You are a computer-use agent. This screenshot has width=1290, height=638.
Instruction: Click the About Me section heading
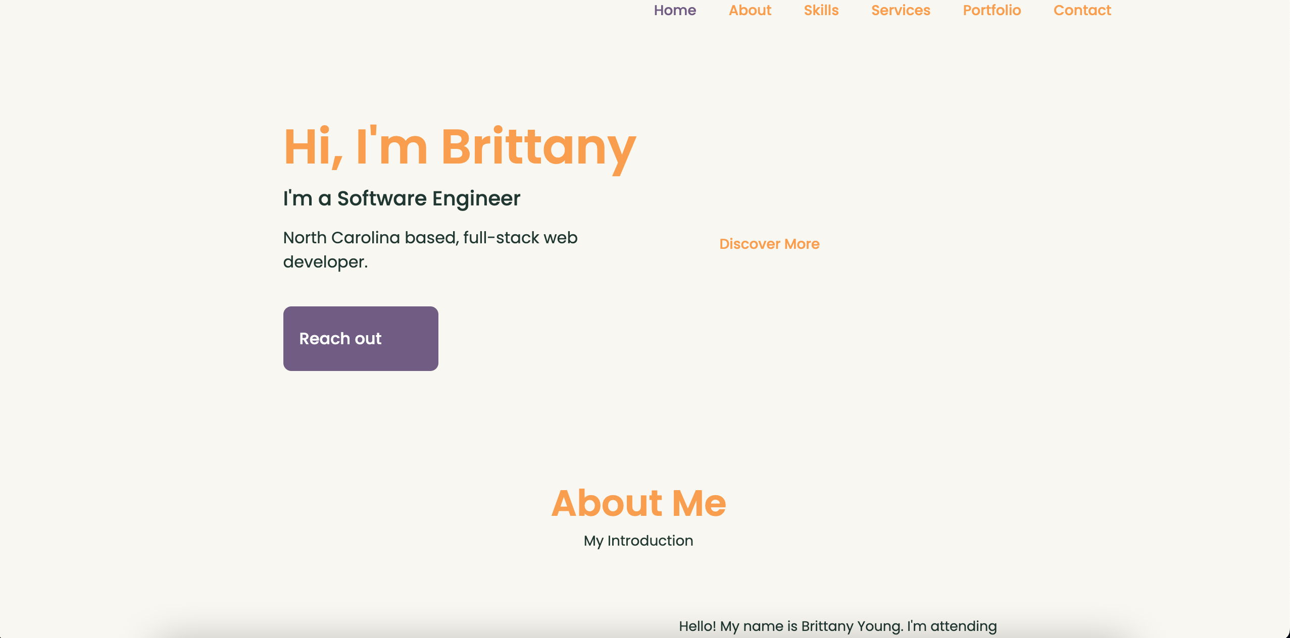point(638,503)
